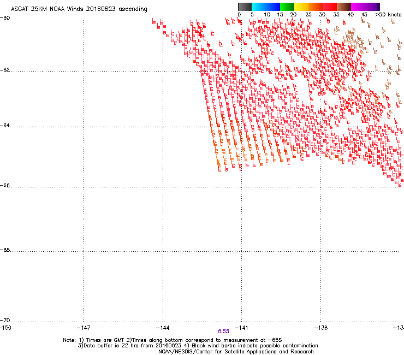Click the '35' label under the color bar

pyautogui.click(x=336, y=15)
